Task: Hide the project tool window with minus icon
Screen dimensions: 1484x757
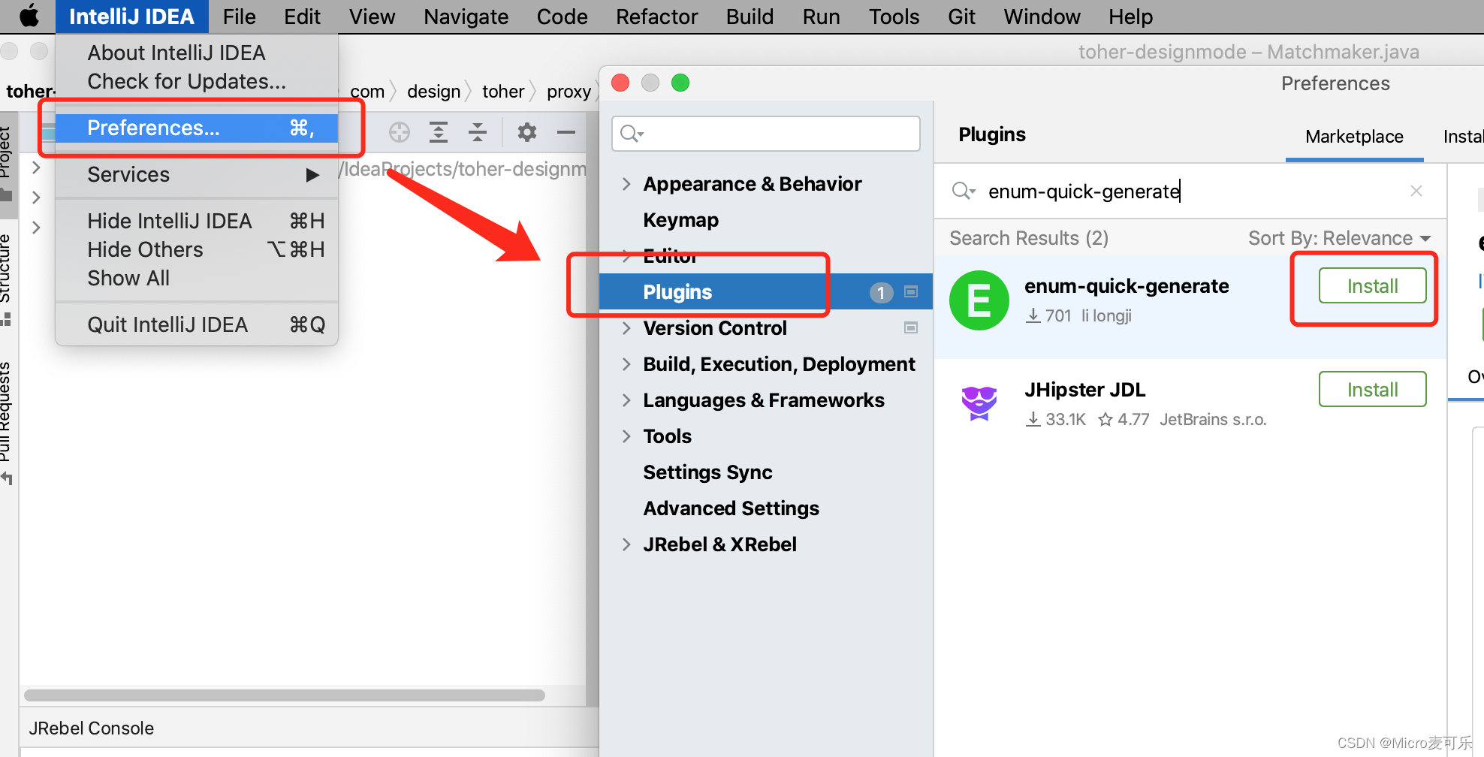Action: tap(566, 132)
